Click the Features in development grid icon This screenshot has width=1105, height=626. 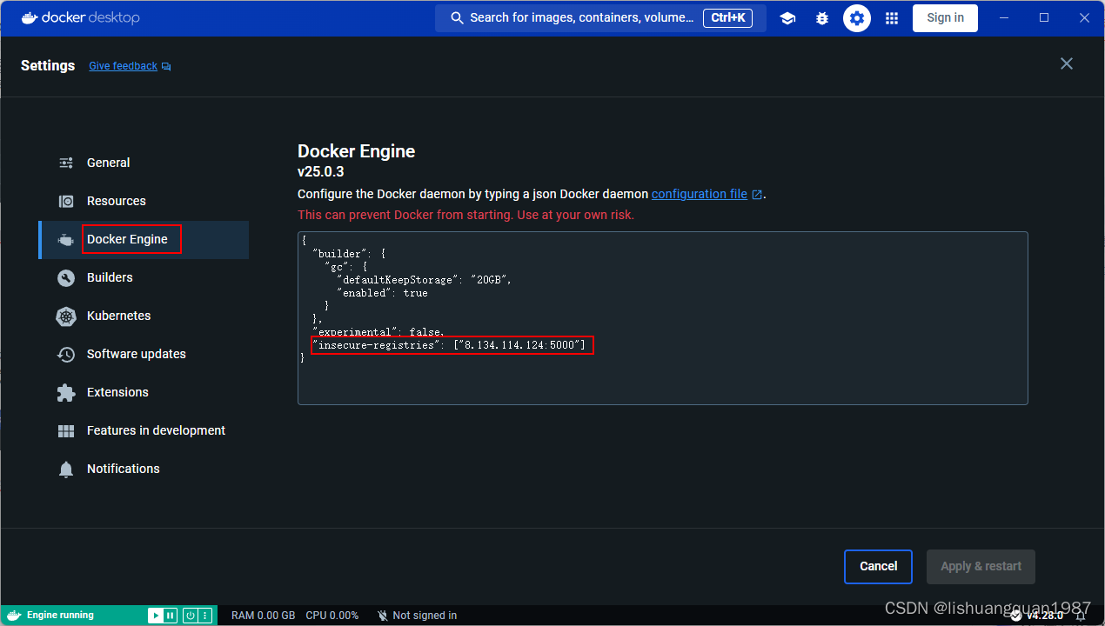pyautogui.click(x=66, y=430)
